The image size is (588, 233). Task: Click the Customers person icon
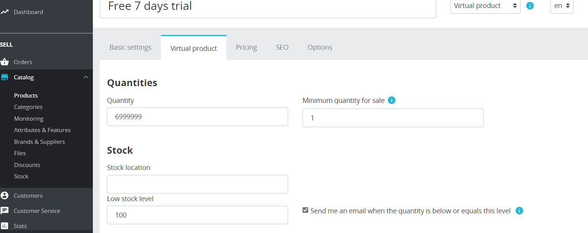pyautogui.click(x=5, y=195)
